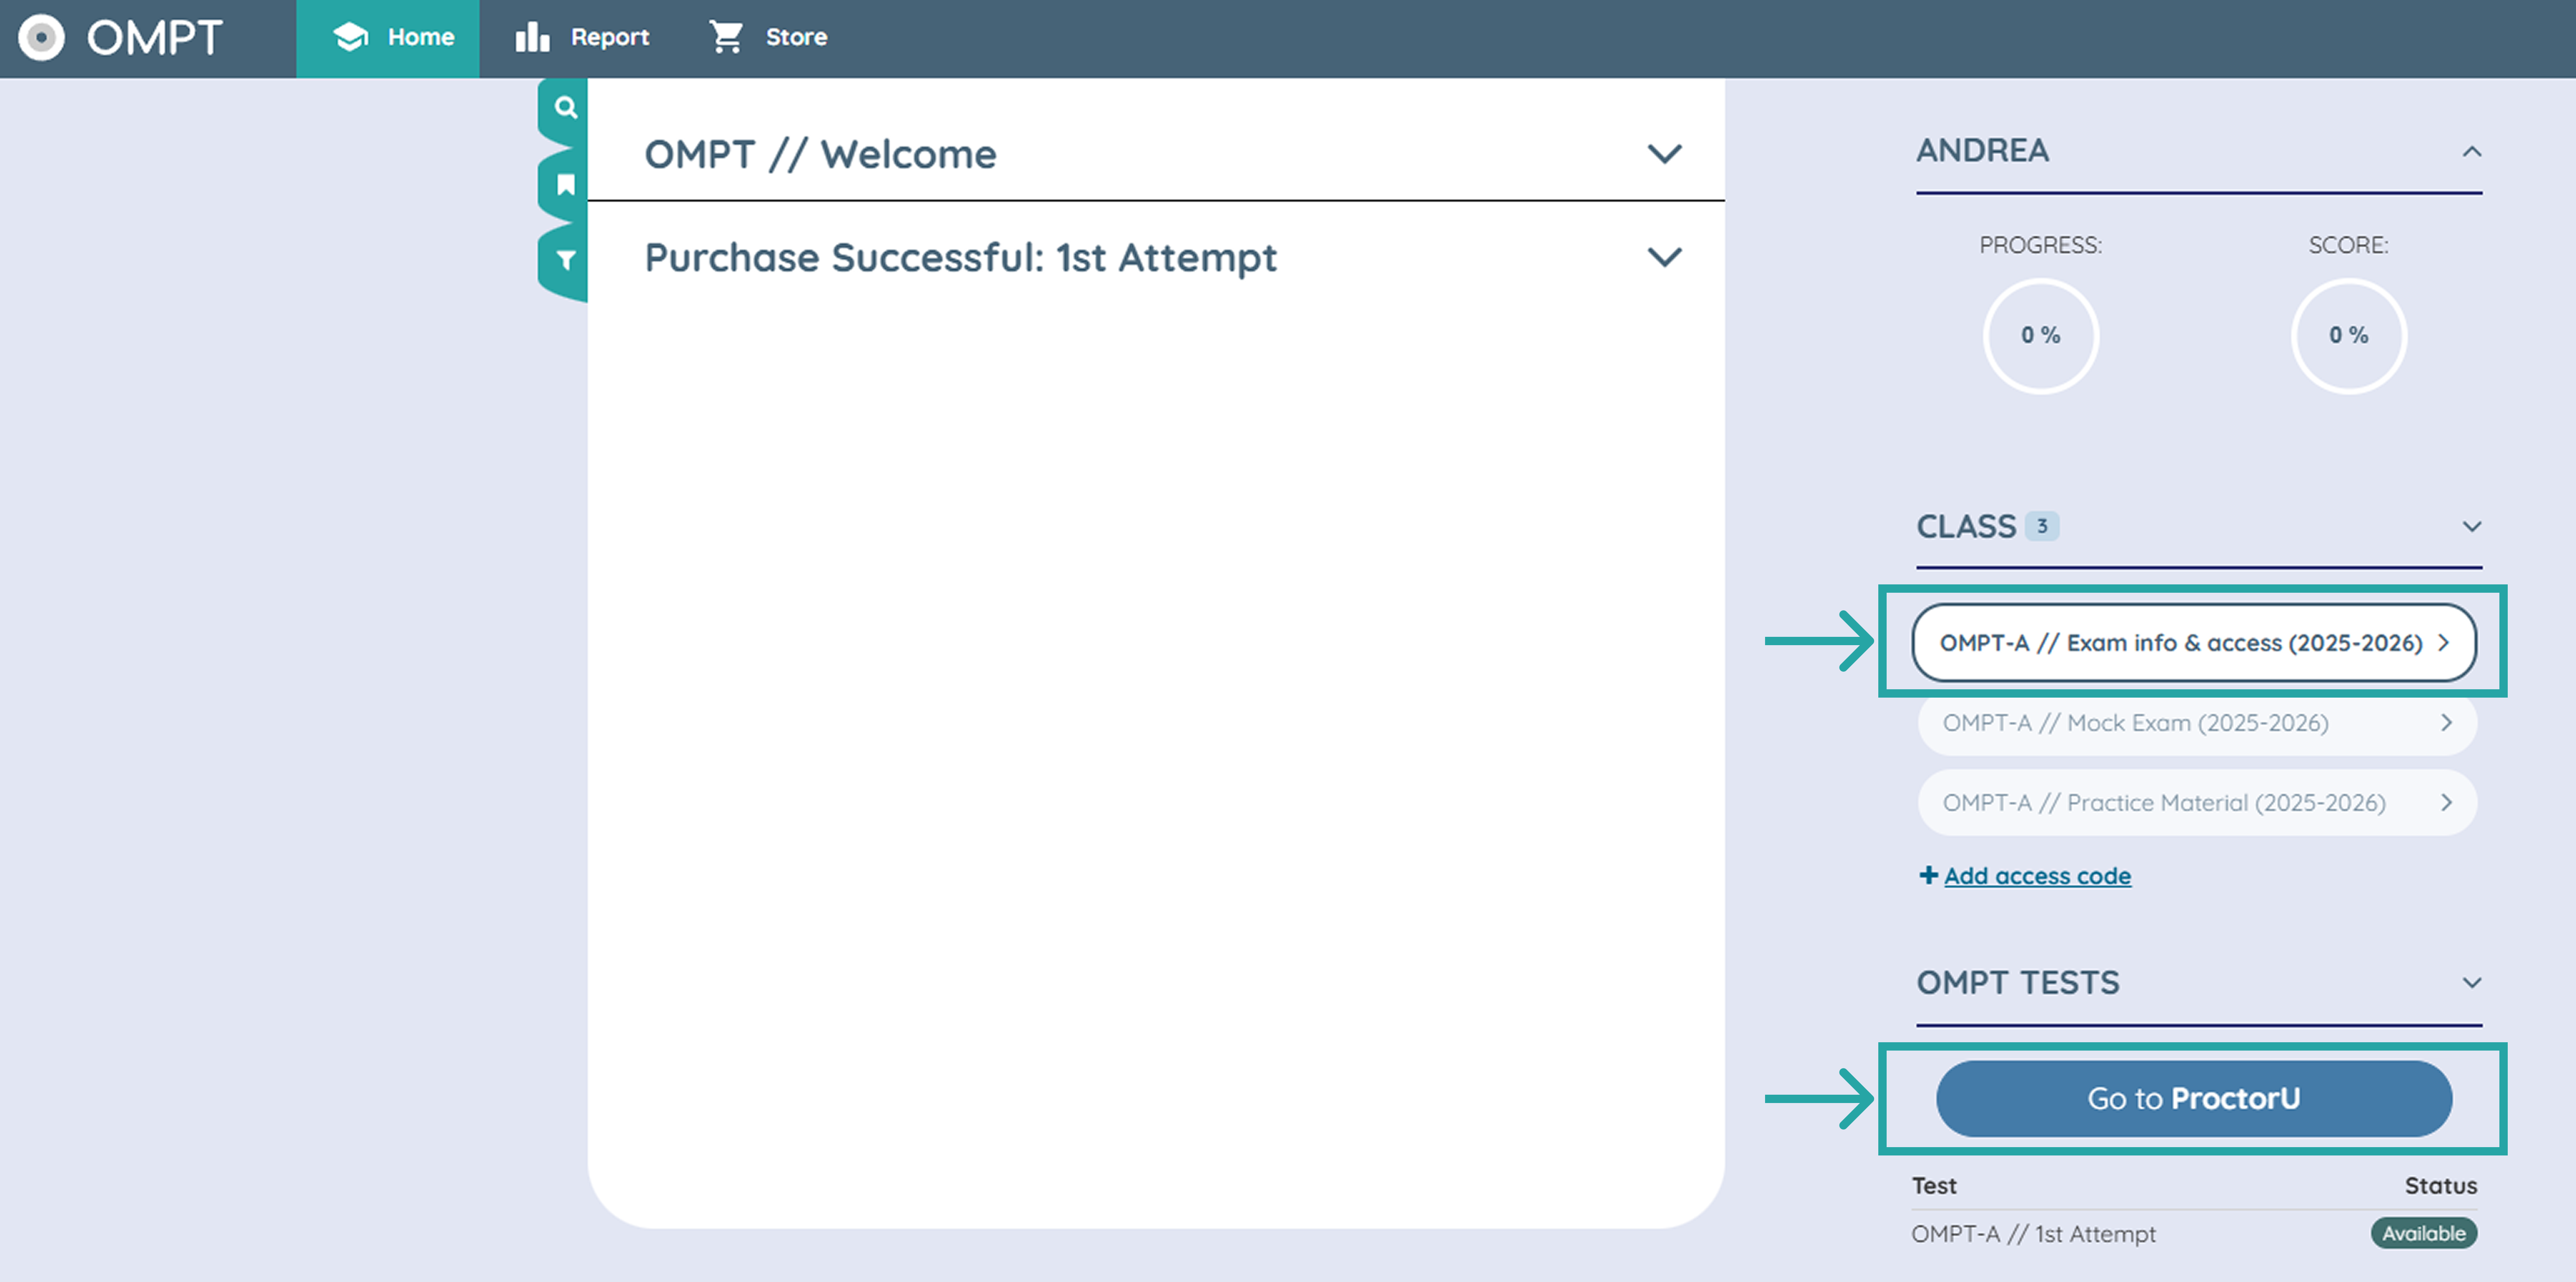
Task: Click the Go to ProctorU button
Action: click(x=2194, y=1098)
